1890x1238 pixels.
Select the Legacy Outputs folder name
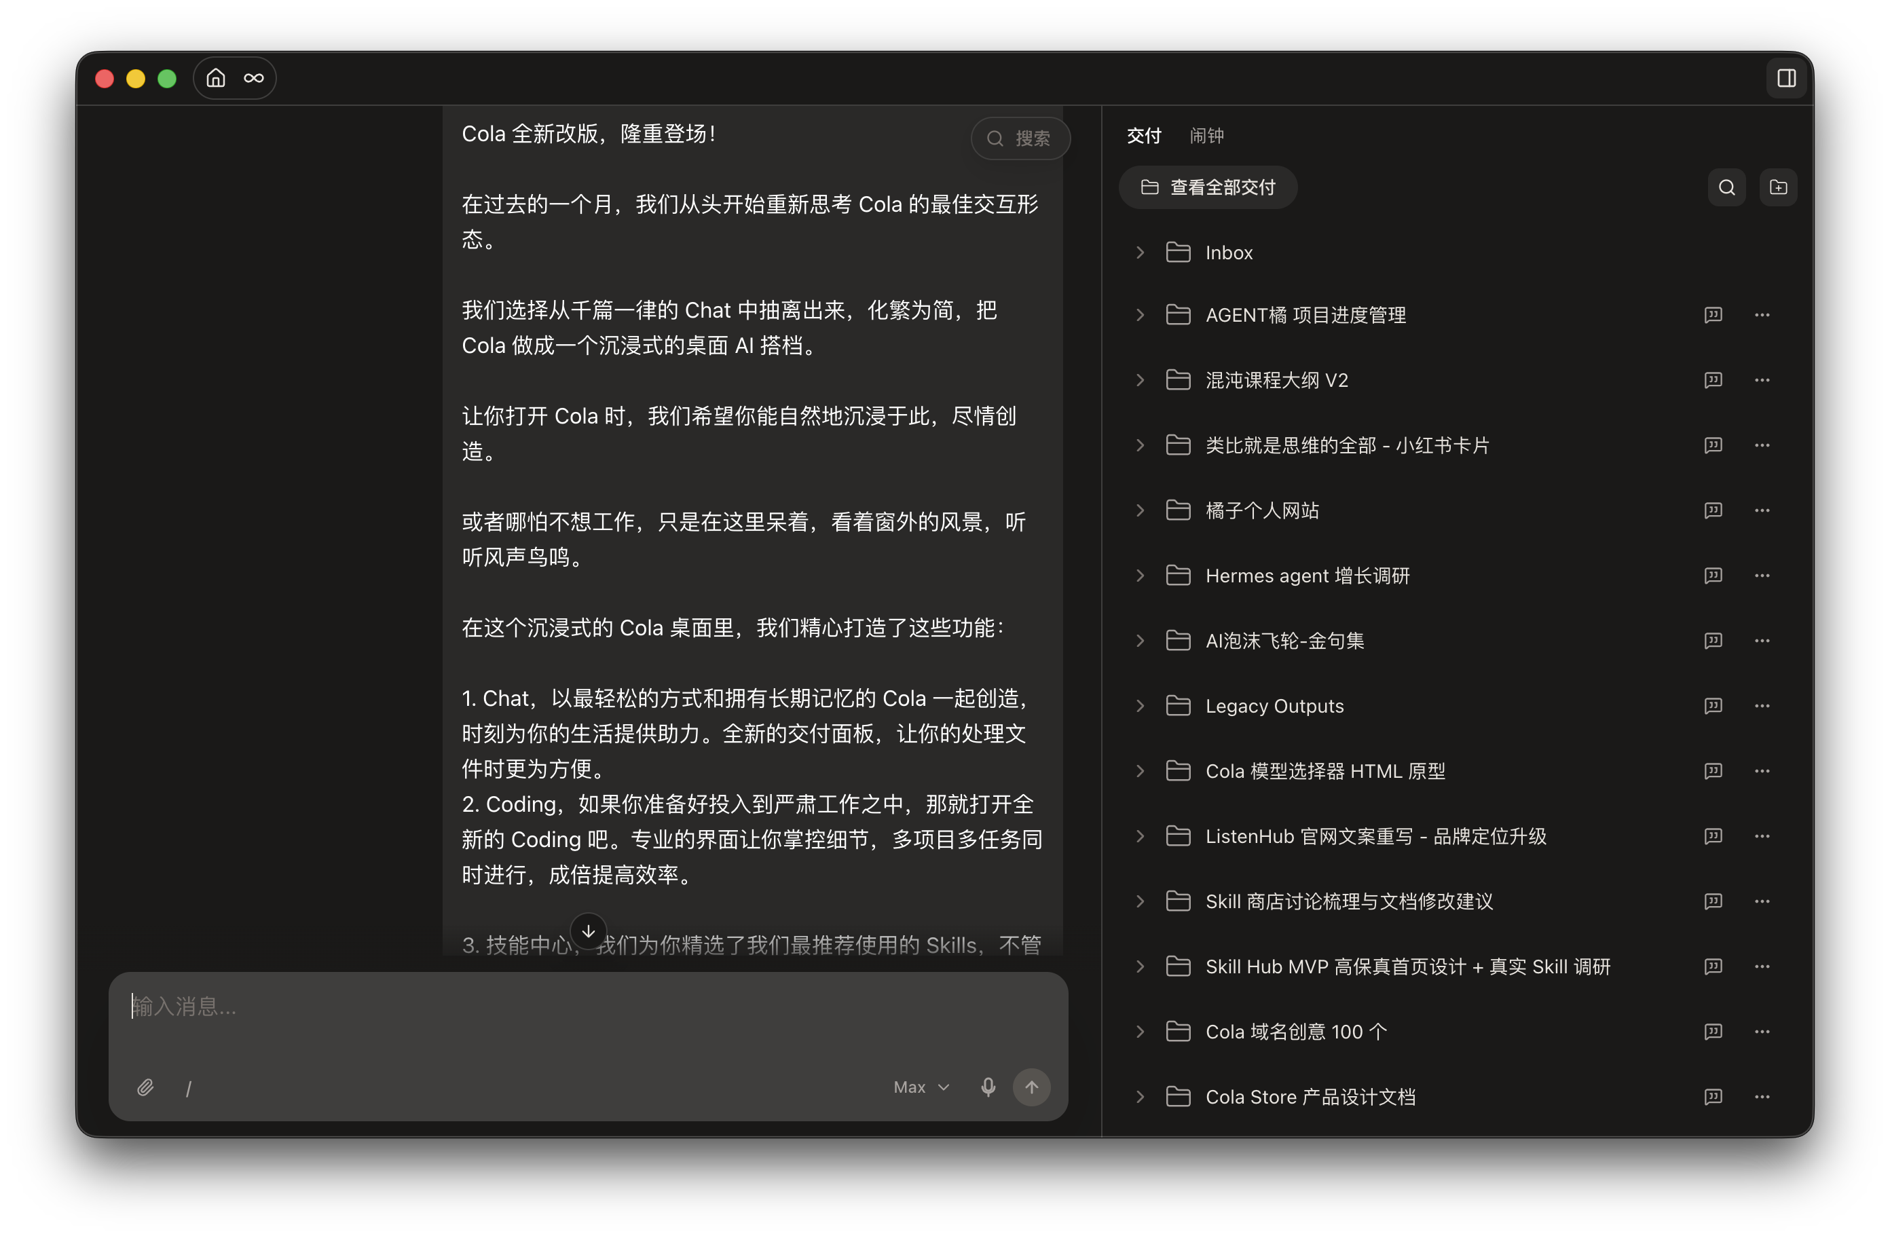tap(1274, 706)
